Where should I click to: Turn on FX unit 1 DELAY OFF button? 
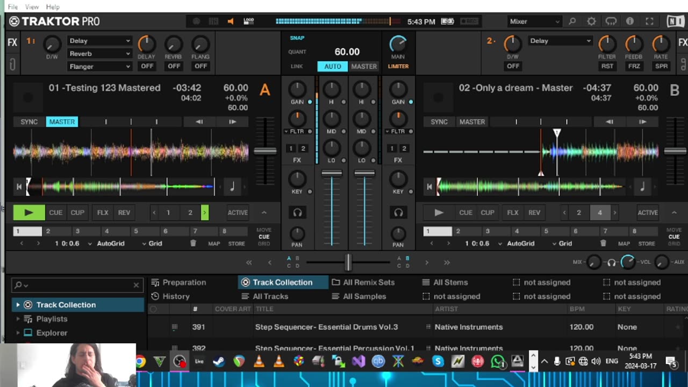[x=147, y=66]
